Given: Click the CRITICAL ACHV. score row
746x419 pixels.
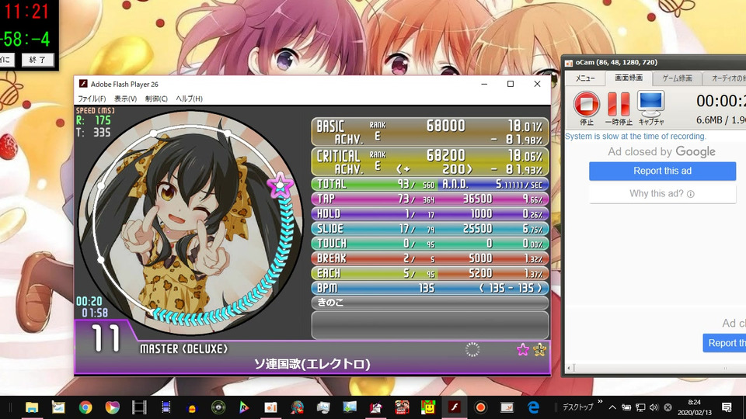Looking at the screenshot, I should [430, 161].
